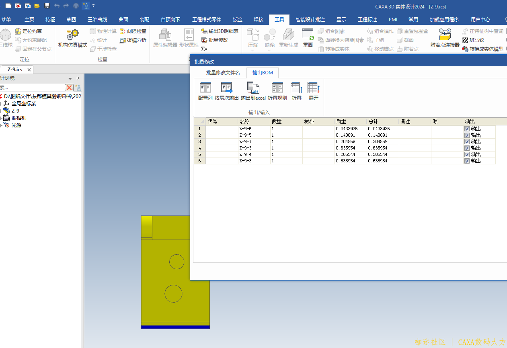Toggle 输出 checkbox for row Z-9-1
This screenshot has width=507, height=348.
pyautogui.click(x=467, y=142)
